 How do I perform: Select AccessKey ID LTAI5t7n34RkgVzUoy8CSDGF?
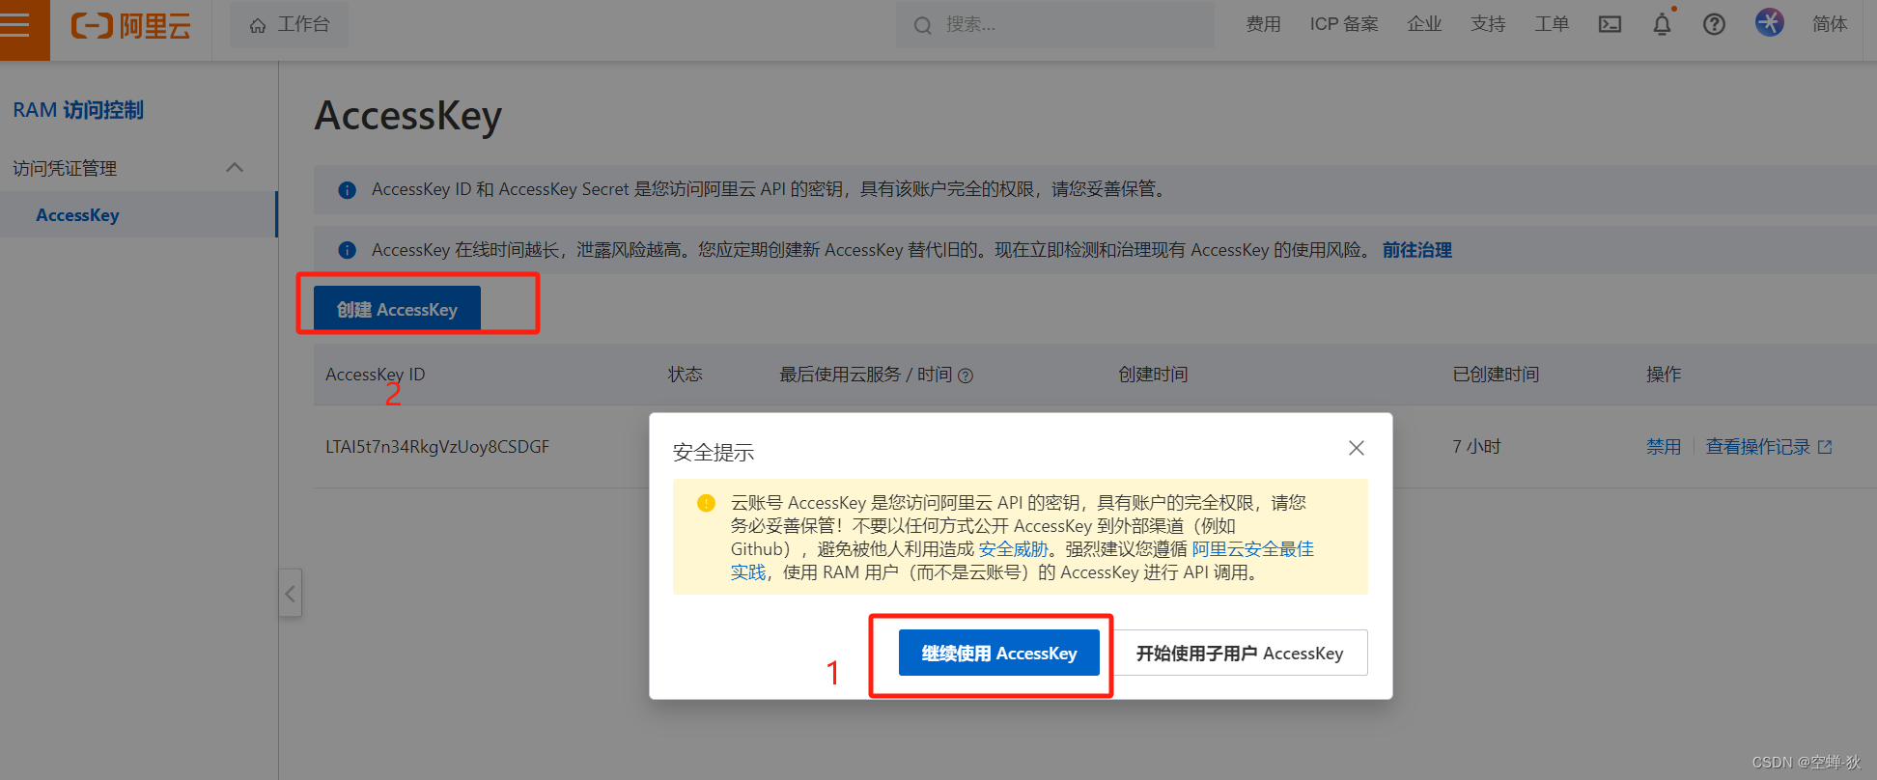point(437,447)
